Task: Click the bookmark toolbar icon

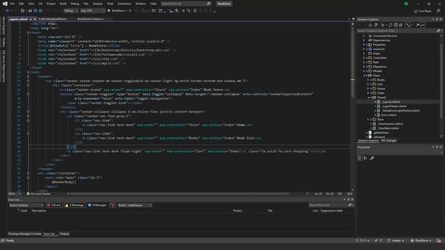Action: [x=195, y=11]
